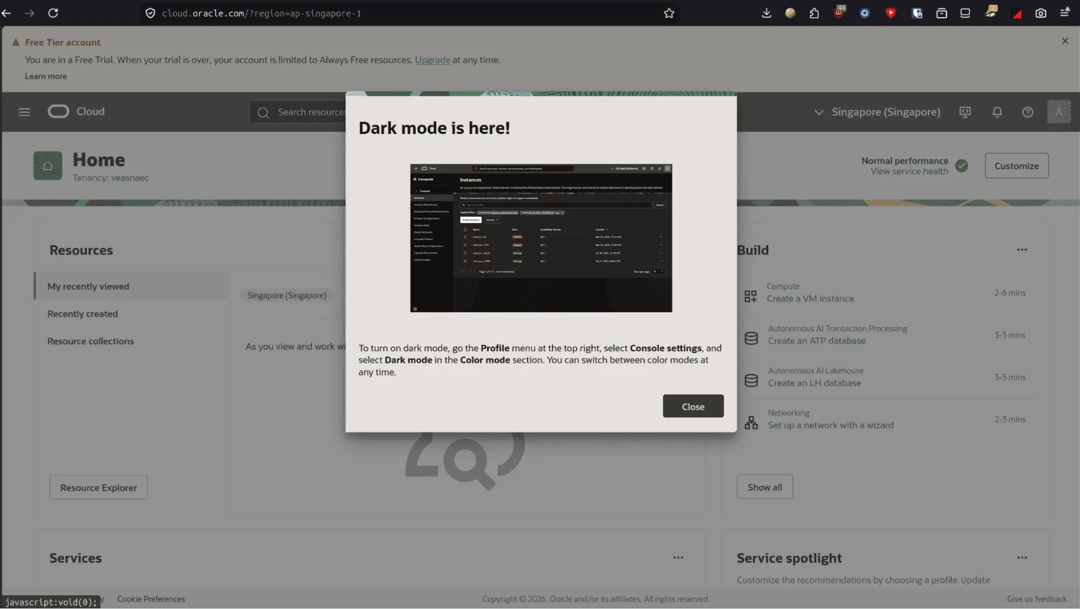Close the Dark mode dialog
This screenshot has width=1080, height=609.
pyautogui.click(x=693, y=406)
